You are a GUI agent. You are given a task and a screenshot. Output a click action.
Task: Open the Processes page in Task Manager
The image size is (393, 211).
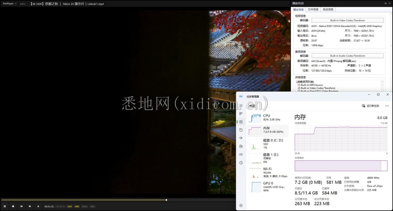coord(241,114)
